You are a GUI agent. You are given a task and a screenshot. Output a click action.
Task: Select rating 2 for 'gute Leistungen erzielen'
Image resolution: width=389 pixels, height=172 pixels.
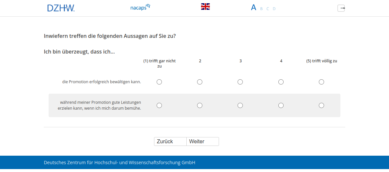point(200,105)
